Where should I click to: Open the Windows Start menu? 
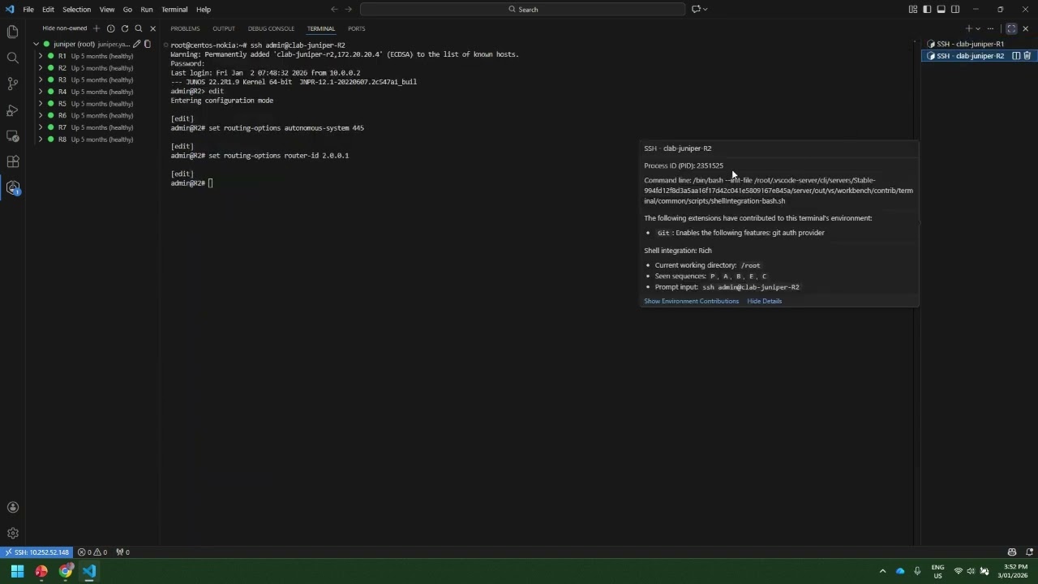17,571
